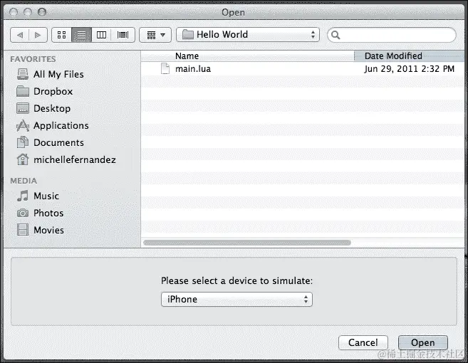This screenshot has width=468, height=363.
Task: Sort by the Name column header
Action: (x=248, y=56)
